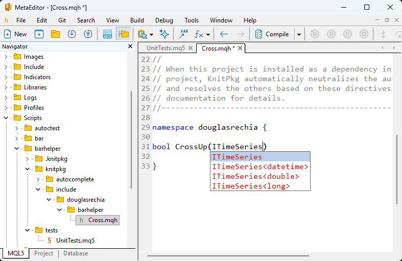Viewport: 402px width, 261px height.
Task: Switch to the UnitTests.mq5 editor tab
Action: (x=165, y=49)
